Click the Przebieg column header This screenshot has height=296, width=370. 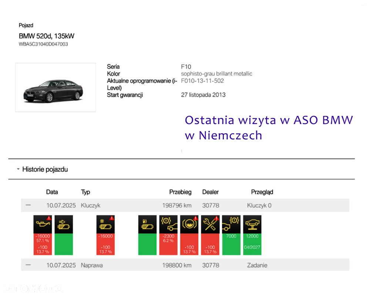[x=180, y=192]
